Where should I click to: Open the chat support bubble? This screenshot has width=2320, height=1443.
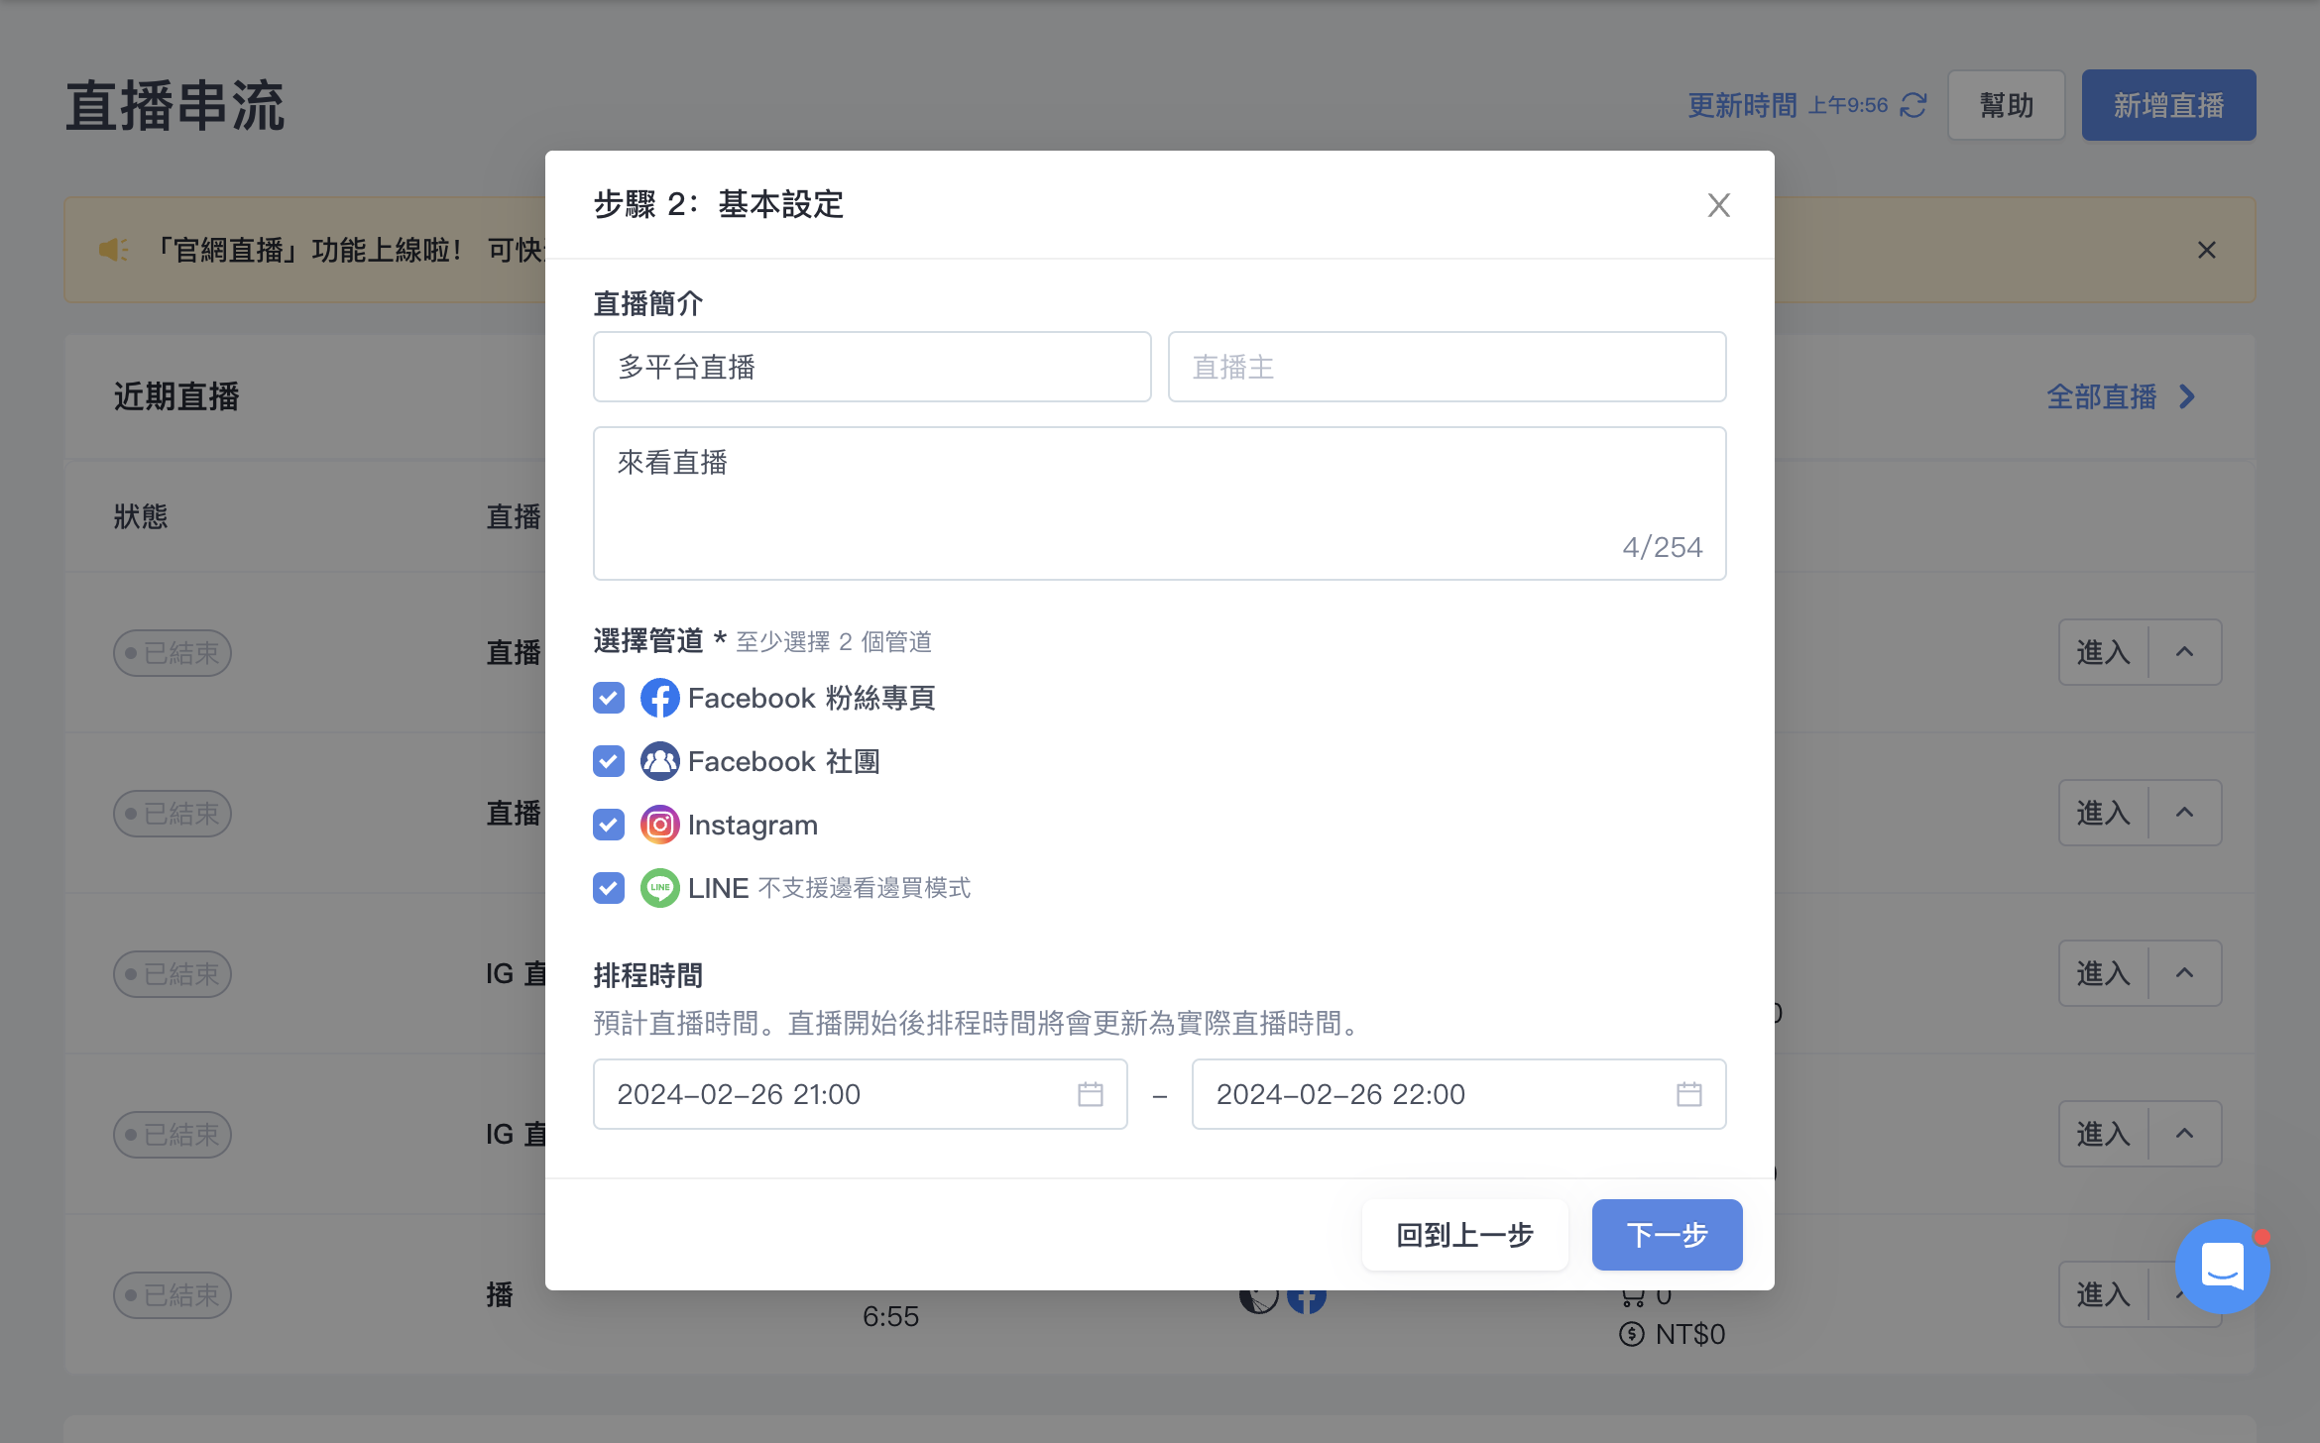point(2222,1266)
